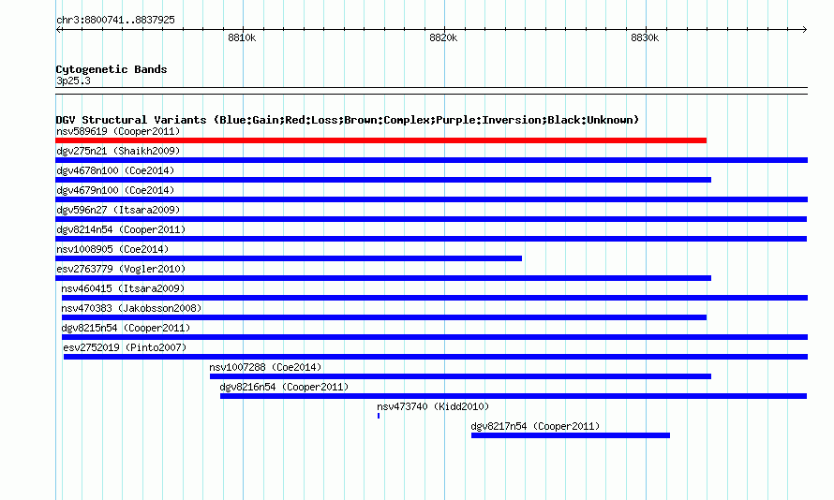Select the red nsv589619 loss bar
Screen dimensions: 834x500
[x=380, y=140]
